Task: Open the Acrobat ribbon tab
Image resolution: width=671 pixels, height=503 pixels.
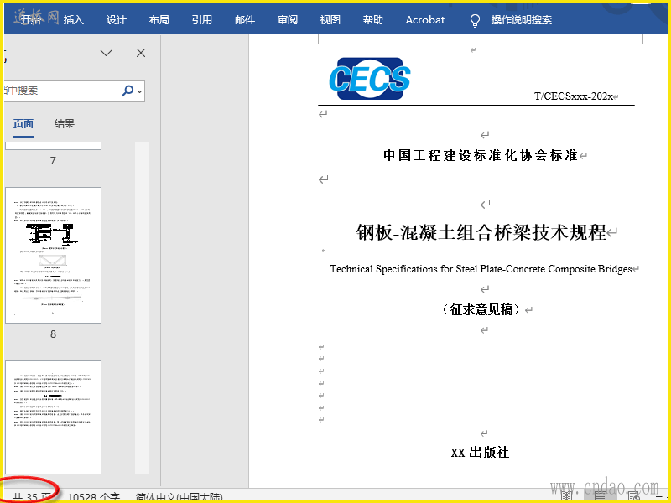Action: [x=425, y=19]
